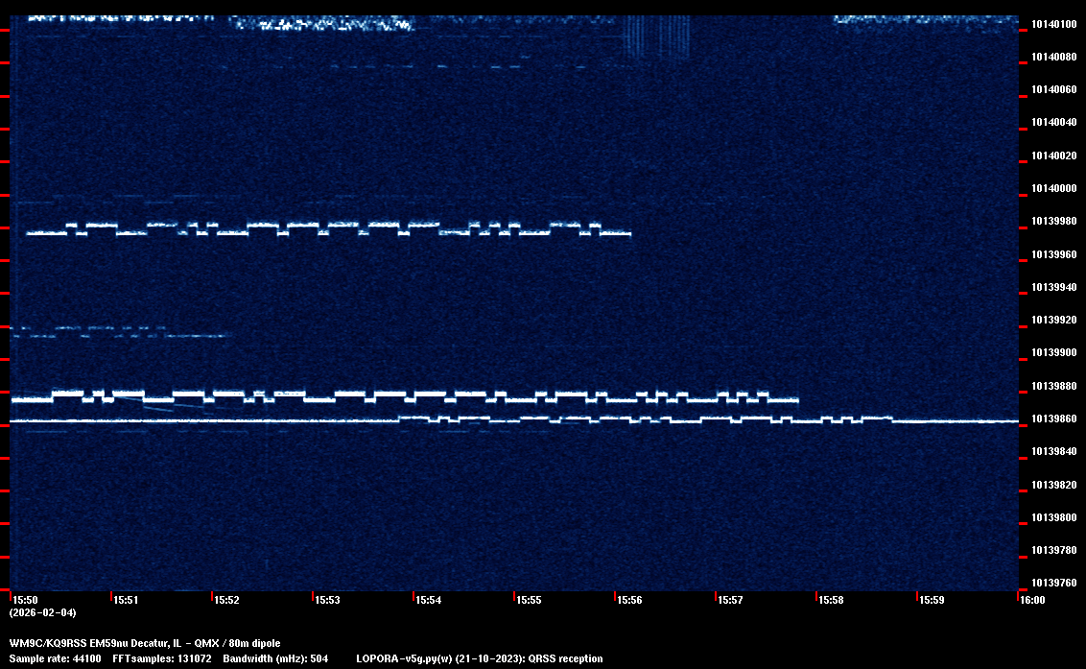Viewport: 1086px width, 669px height.
Task: Click the LOPORA QRSS reception version text
Action: [480, 658]
